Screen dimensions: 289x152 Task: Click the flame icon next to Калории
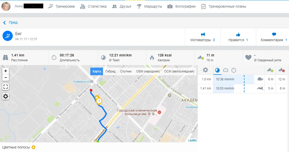click(x=152, y=57)
